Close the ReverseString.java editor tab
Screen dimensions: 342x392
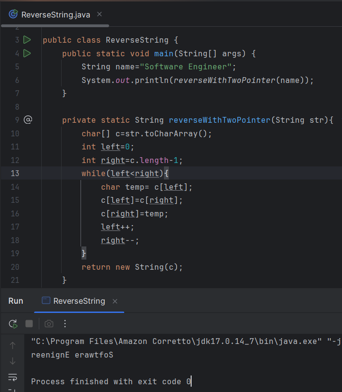point(100,15)
